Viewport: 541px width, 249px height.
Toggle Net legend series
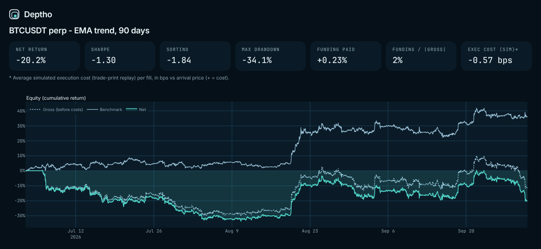tap(136, 109)
